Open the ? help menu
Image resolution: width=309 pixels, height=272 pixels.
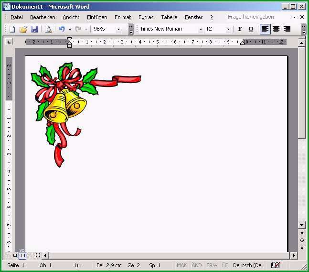coord(212,17)
